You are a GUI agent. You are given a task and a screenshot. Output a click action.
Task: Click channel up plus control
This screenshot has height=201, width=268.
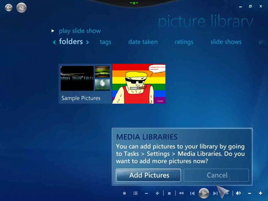tap(157, 193)
